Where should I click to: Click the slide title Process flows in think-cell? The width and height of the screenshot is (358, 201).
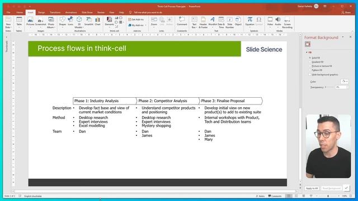point(82,49)
